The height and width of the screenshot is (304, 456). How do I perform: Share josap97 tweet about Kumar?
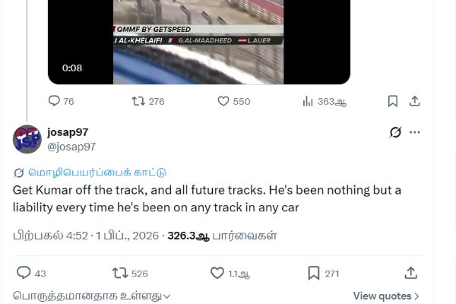(x=410, y=273)
